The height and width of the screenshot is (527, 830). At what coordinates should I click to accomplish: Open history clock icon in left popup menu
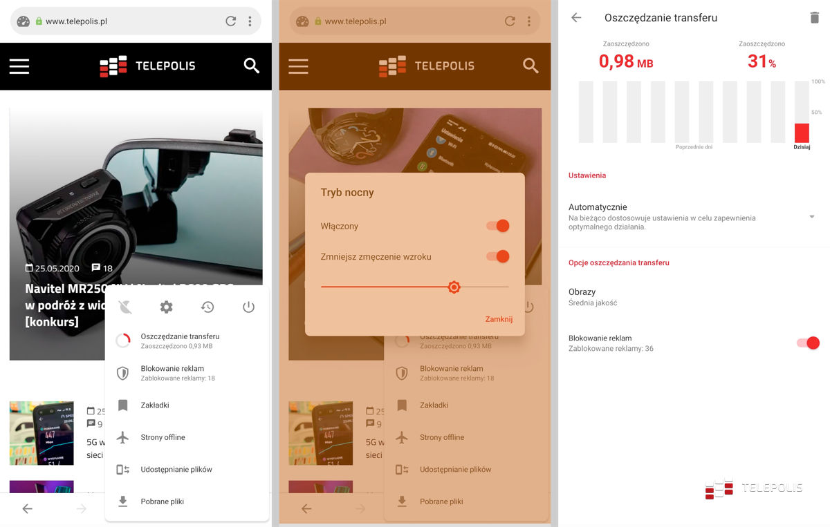click(207, 307)
